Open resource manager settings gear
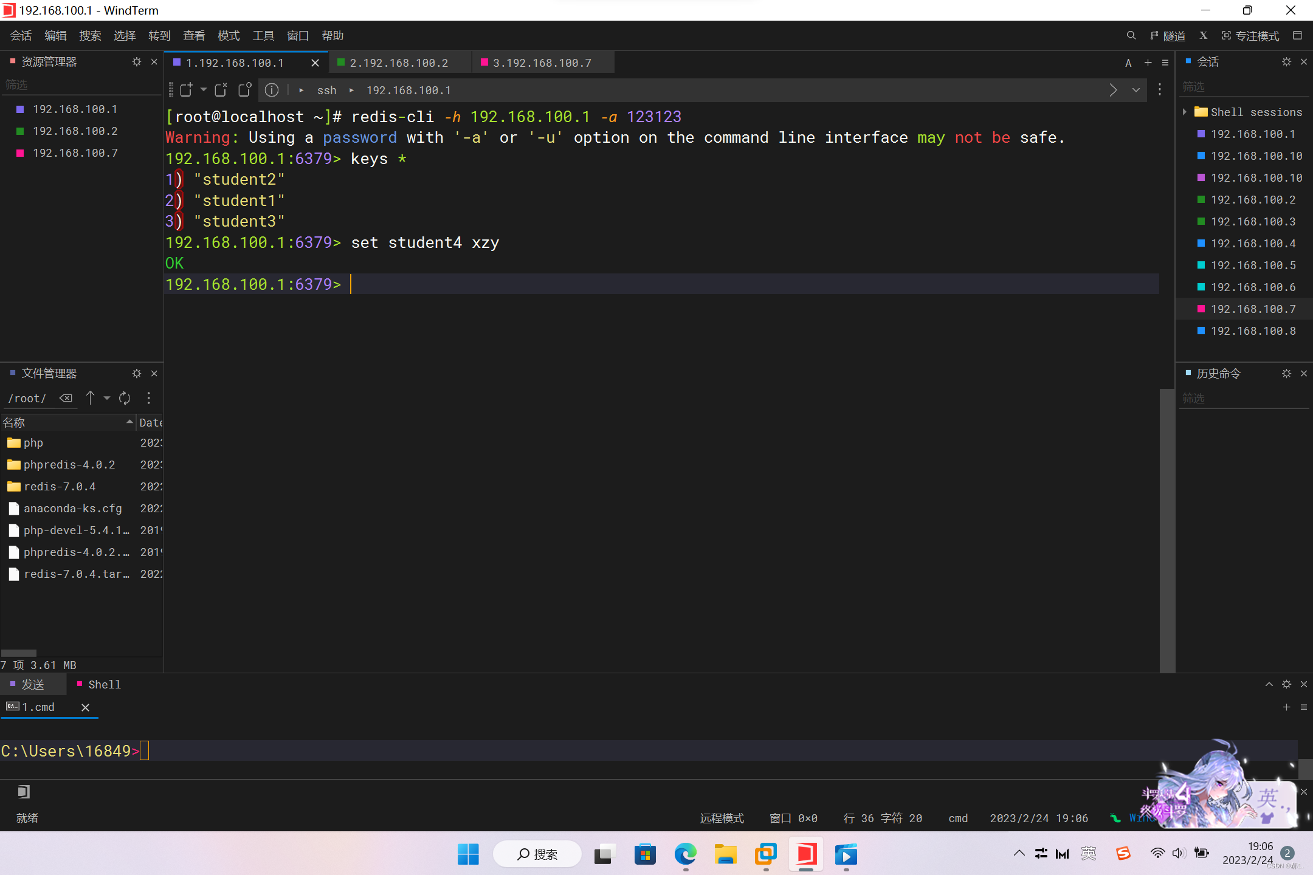1313x875 pixels. tap(137, 62)
